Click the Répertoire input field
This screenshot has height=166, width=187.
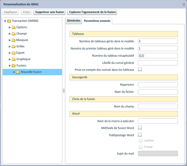tap(158, 85)
